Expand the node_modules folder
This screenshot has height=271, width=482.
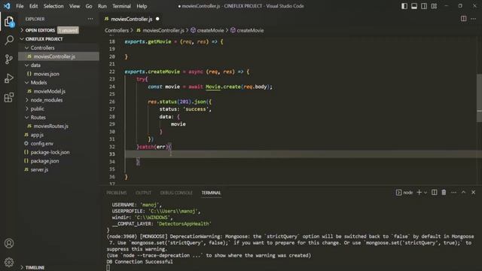pyautogui.click(x=47, y=100)
